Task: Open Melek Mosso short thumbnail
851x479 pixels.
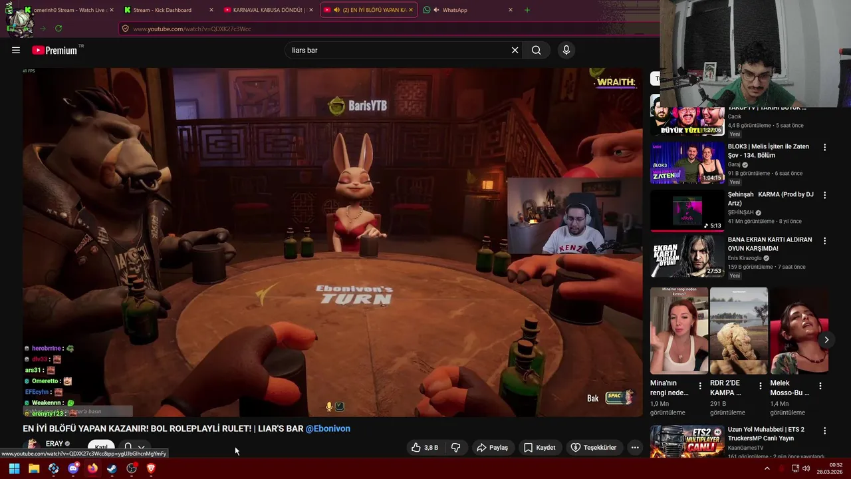Action: point(799,331)
